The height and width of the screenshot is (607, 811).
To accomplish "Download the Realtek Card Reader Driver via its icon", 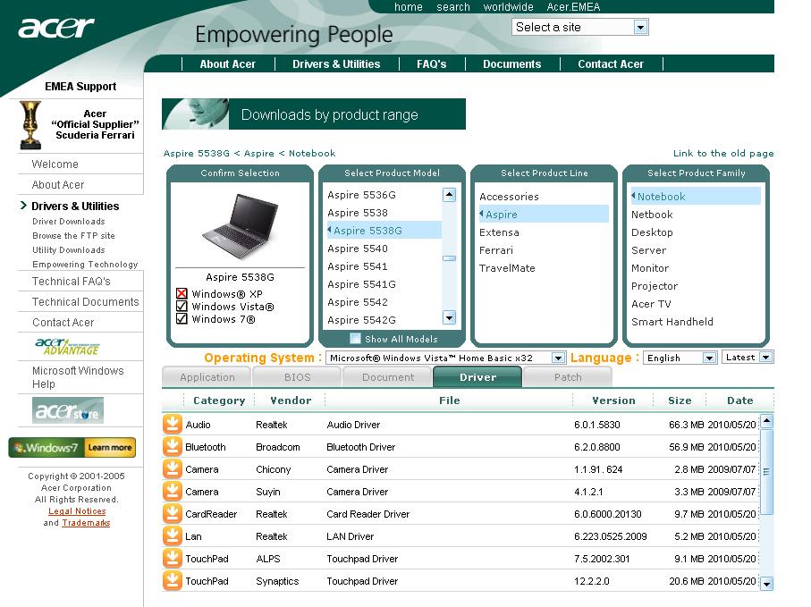I will pyautogui.click(x=173, y=513).
